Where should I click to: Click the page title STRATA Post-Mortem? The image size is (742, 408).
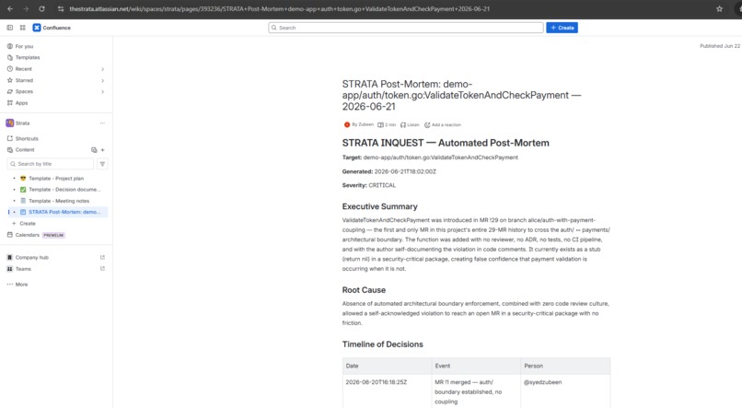pos(461,95)
